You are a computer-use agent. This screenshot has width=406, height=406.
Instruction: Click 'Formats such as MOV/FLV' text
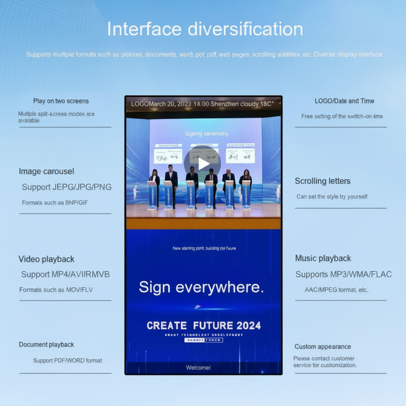(56, 290)
